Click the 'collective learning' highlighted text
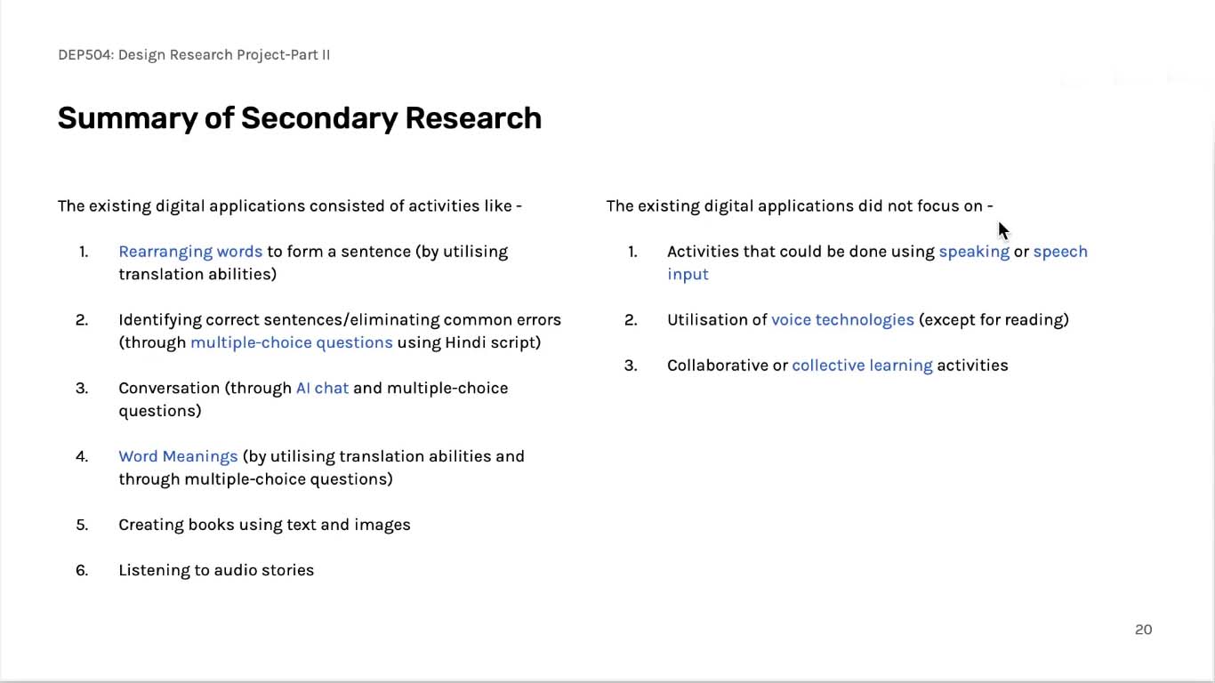The height and width of the screenshot is (683, 1215). tap(862, 366)
